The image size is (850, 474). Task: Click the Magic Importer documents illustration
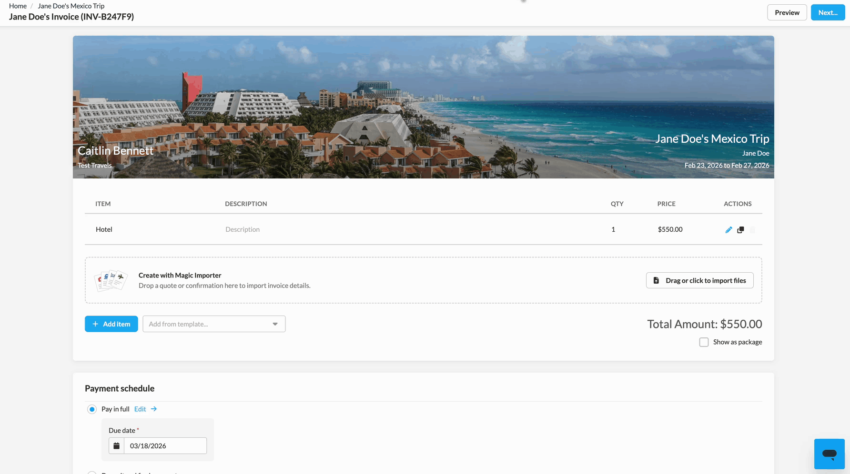(111, 280)
